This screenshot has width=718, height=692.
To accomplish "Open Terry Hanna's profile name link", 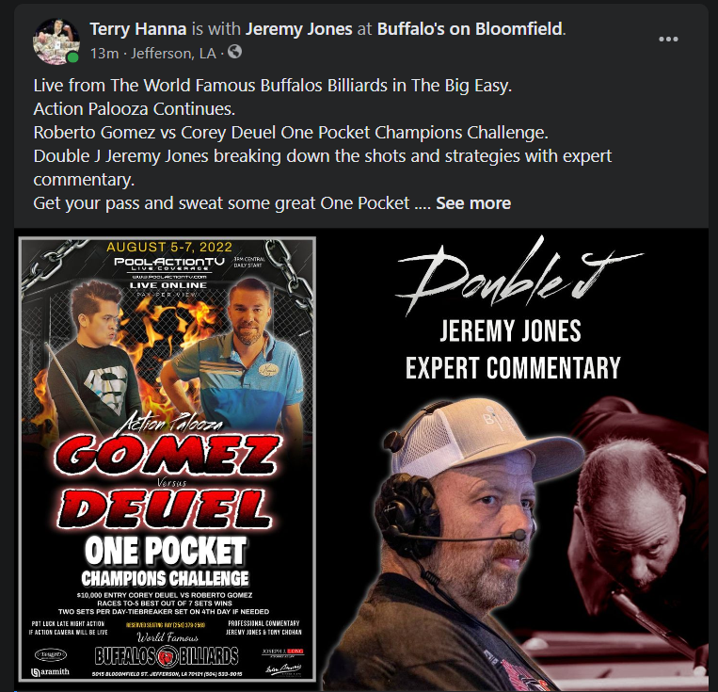I will point(137,29).
